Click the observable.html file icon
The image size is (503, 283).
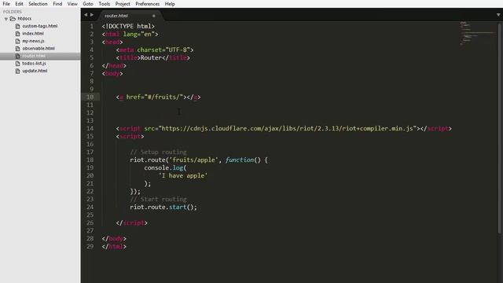coord(17,49)
